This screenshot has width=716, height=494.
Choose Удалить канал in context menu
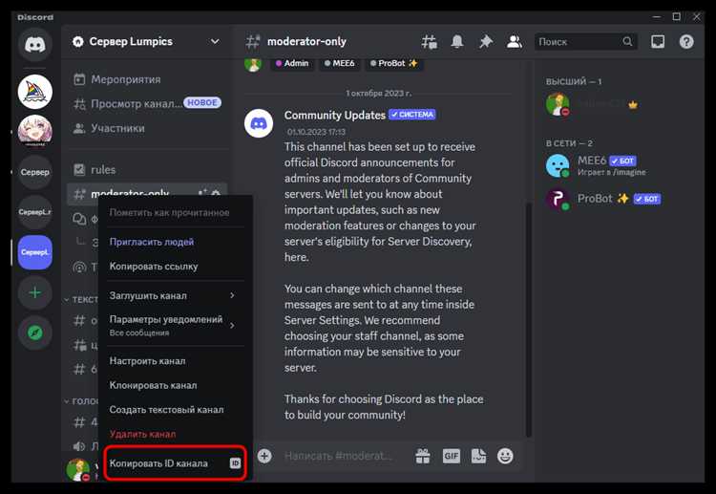[x=176, y=434]
